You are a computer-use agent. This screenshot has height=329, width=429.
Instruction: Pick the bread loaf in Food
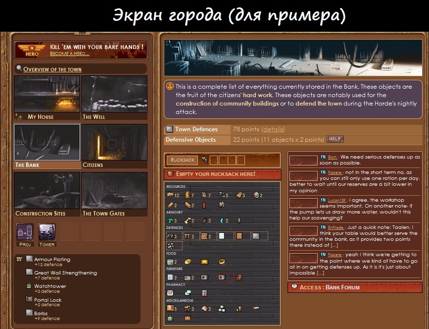point(188,262)
